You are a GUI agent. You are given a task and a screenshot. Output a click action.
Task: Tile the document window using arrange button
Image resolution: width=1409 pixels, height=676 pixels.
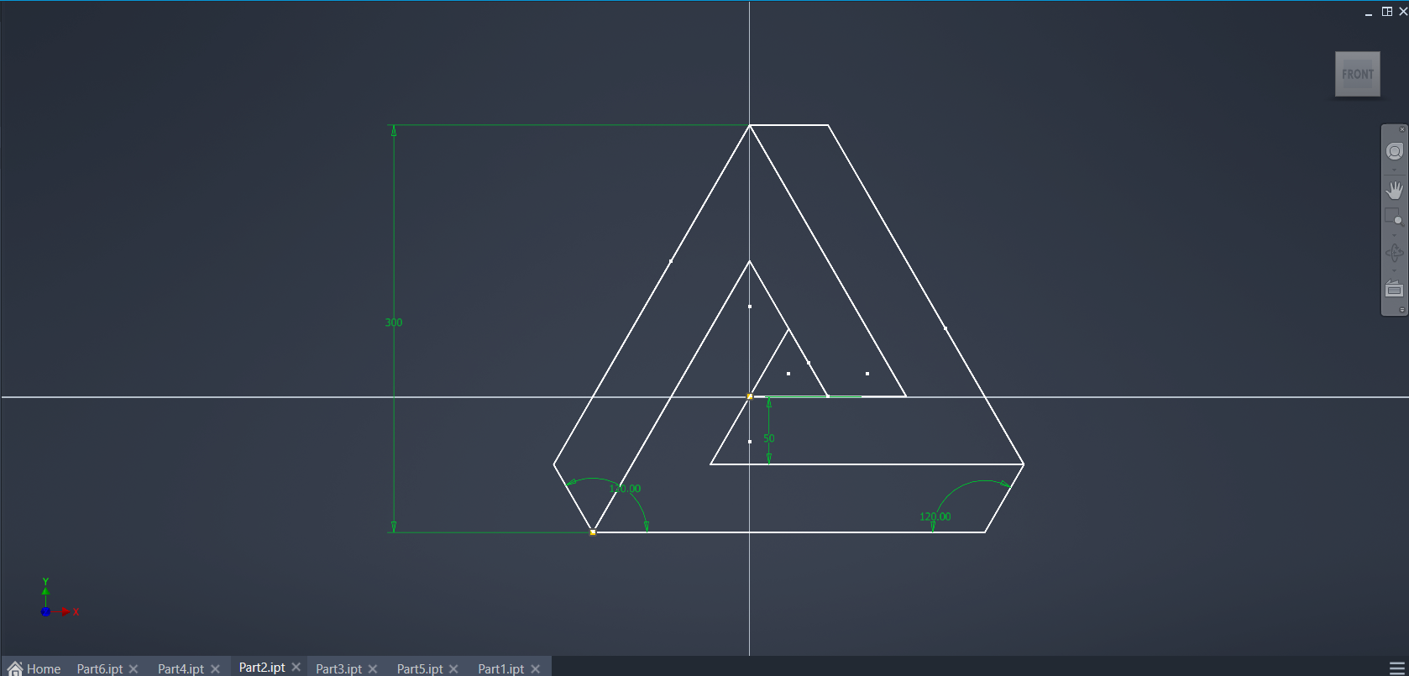point(1386,11)
